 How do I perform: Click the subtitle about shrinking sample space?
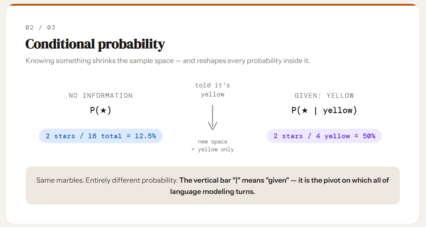[x=167, y=61]
